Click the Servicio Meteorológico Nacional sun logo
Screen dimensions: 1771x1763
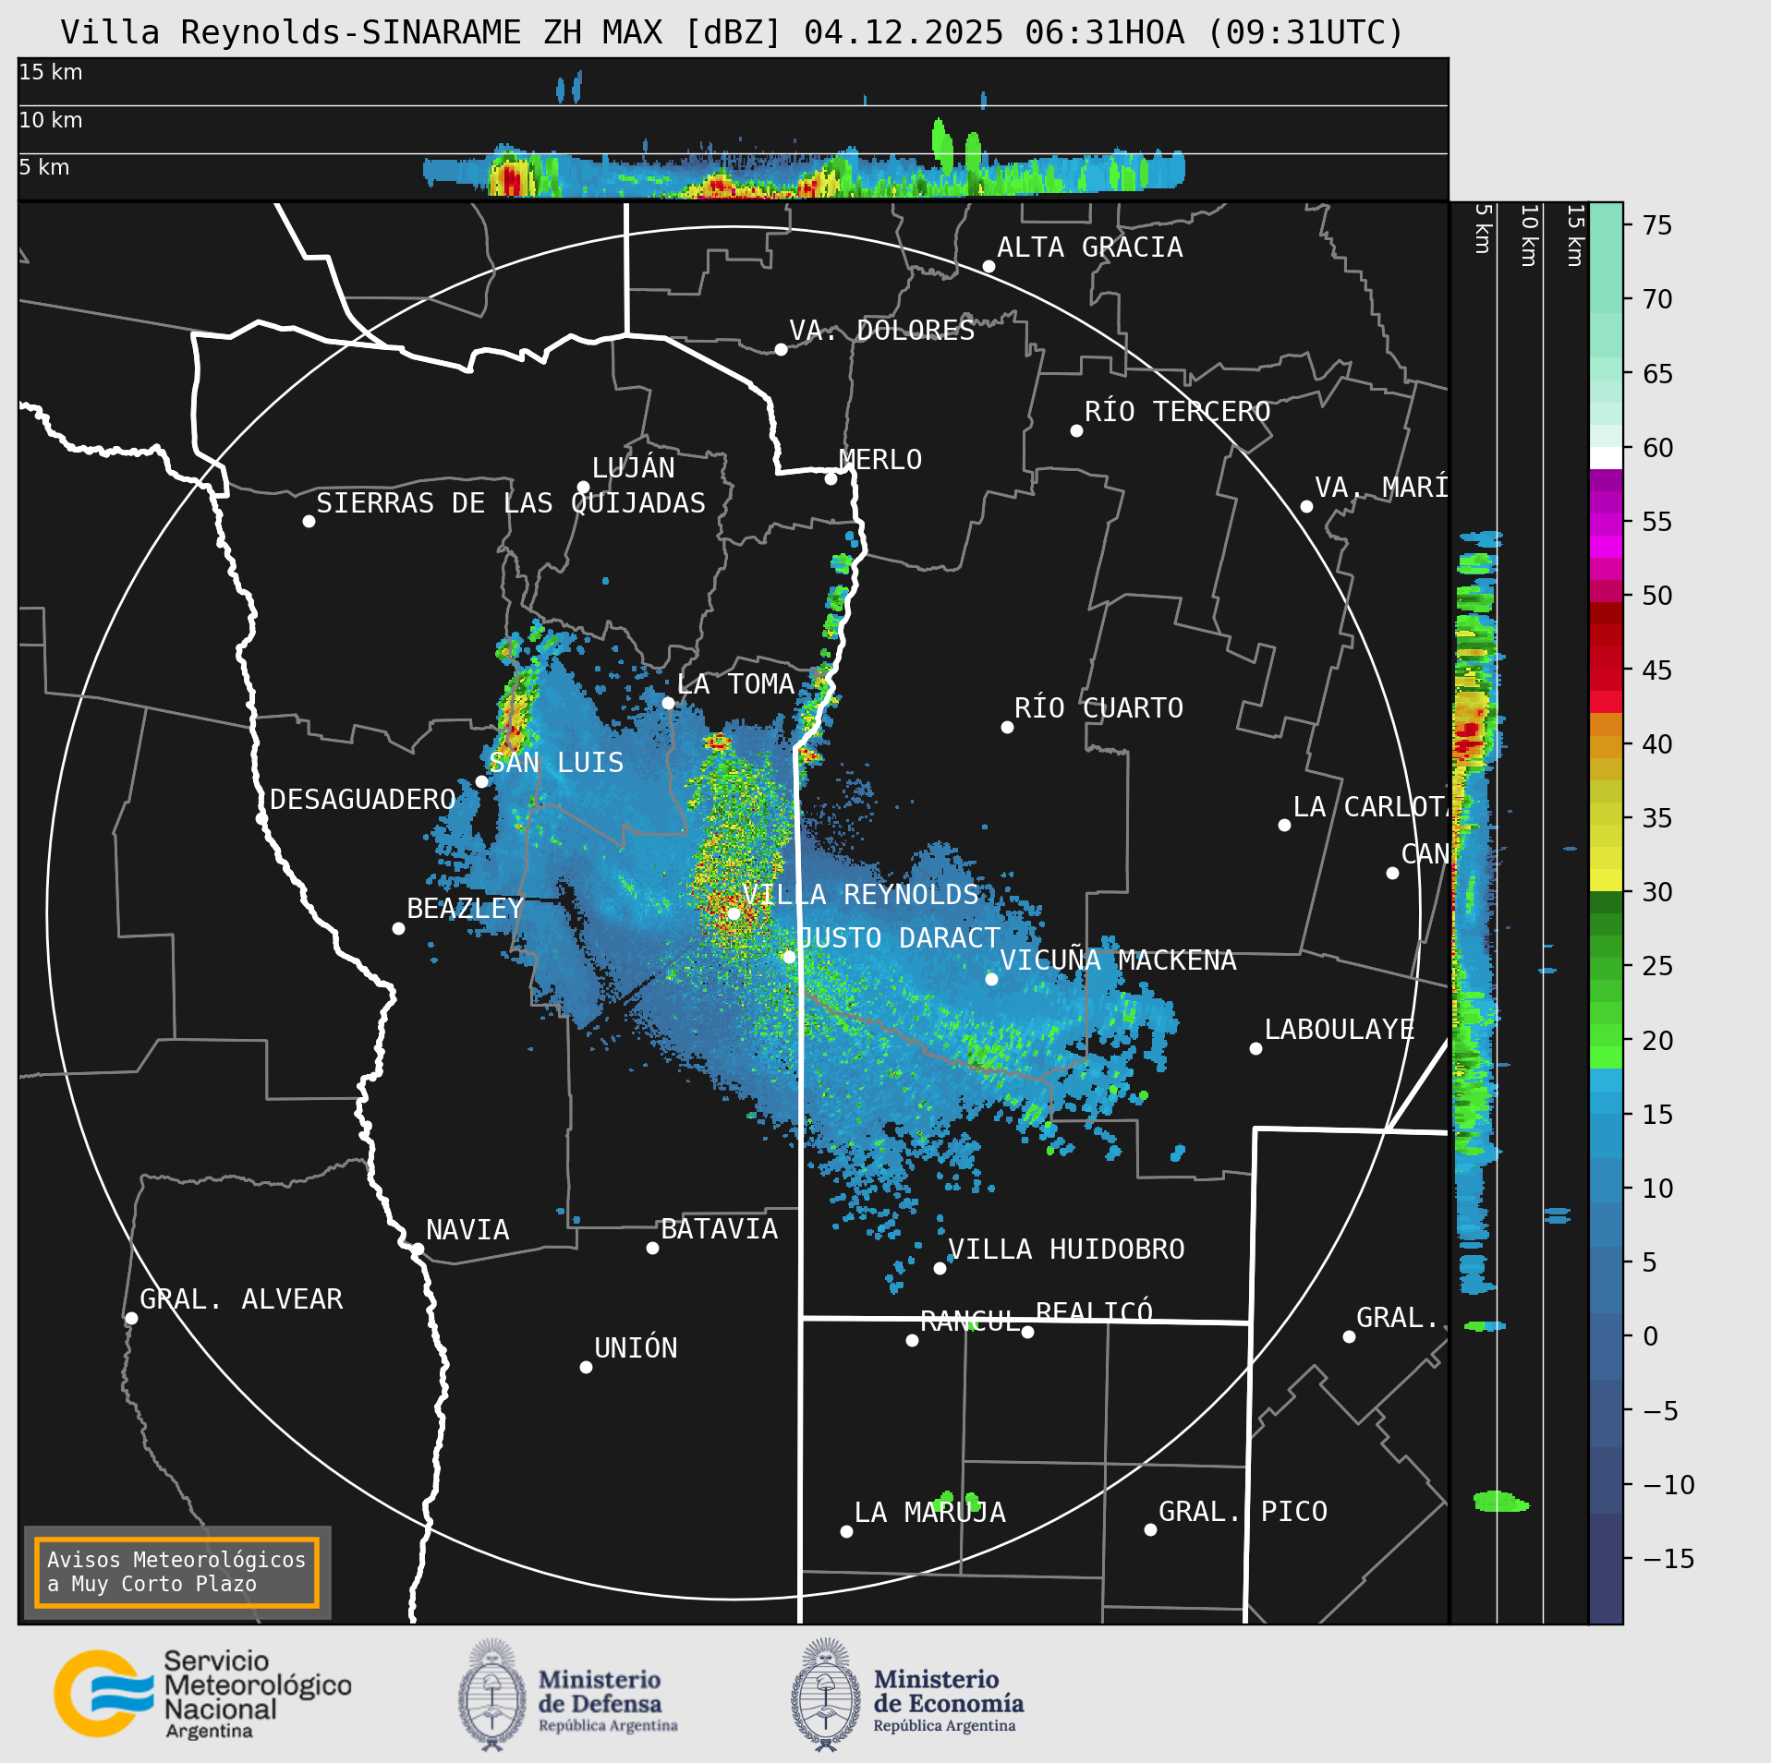point(104,1694)
